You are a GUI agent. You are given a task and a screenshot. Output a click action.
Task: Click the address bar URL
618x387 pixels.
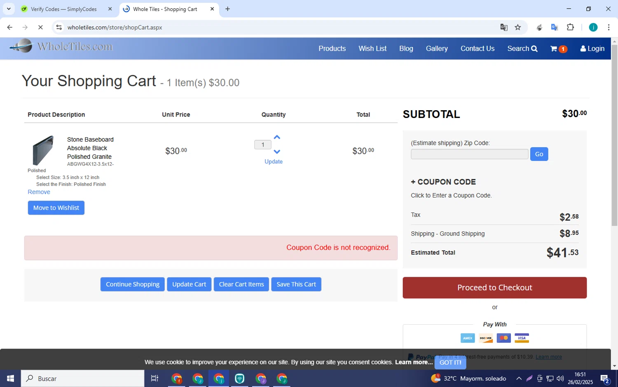coord(115,27)
